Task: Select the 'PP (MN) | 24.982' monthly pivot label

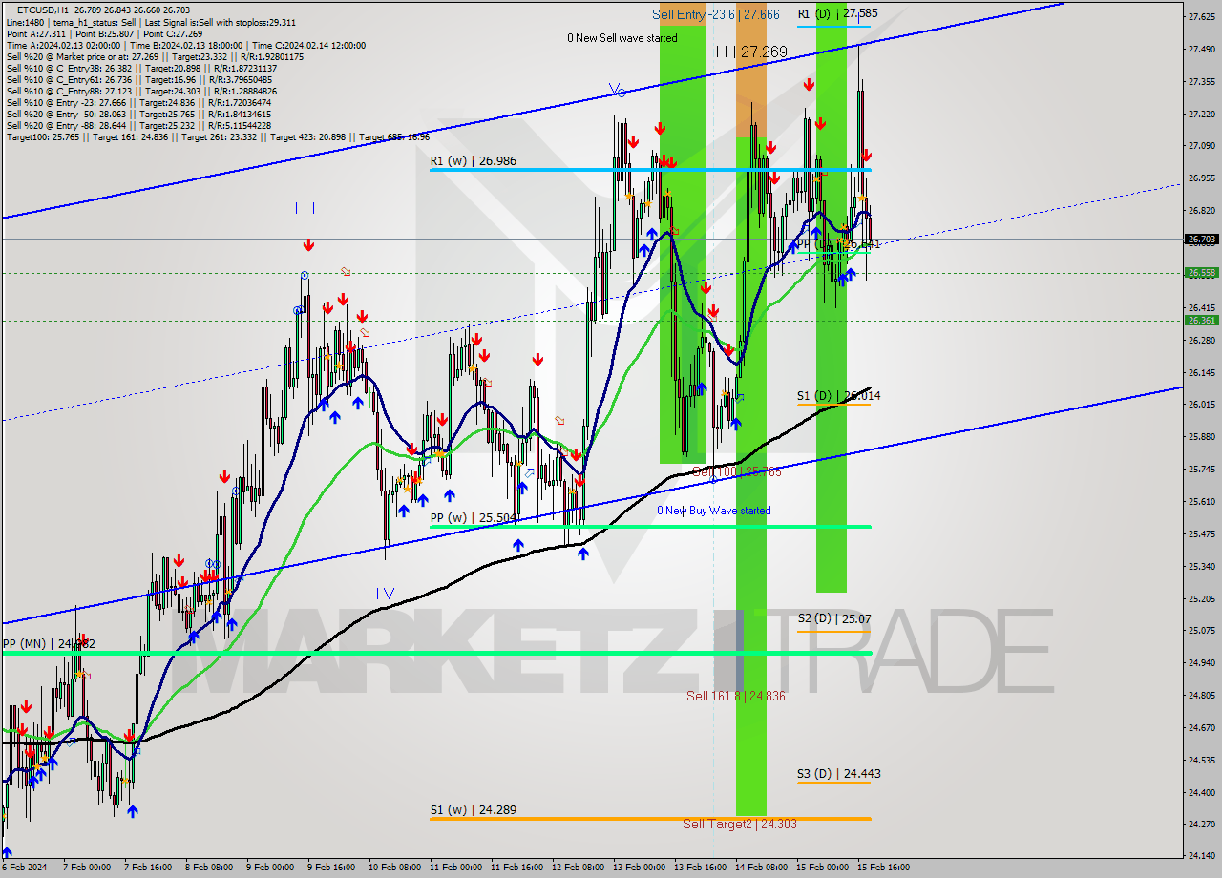Action: click(x=49, y=644)
